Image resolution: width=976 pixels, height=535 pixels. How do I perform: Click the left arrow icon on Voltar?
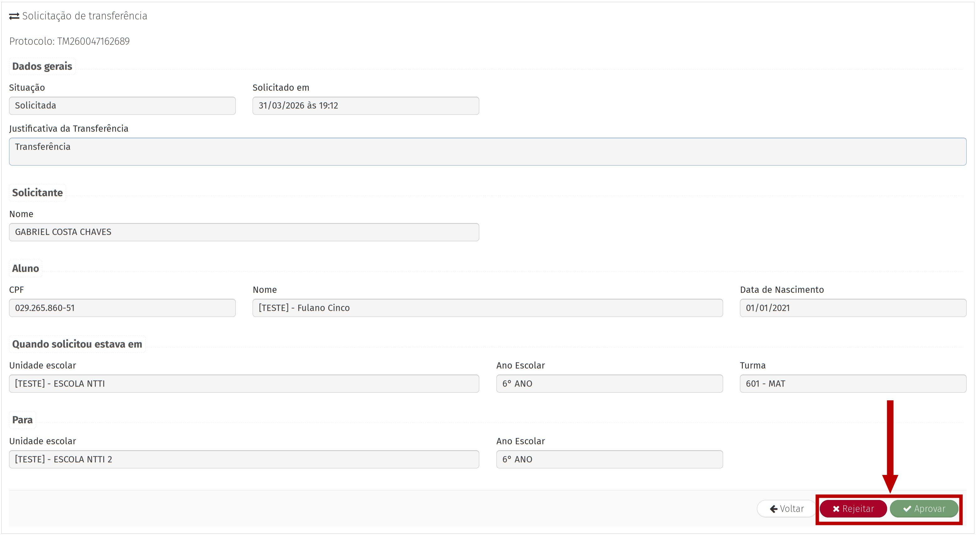pos(774,509)
